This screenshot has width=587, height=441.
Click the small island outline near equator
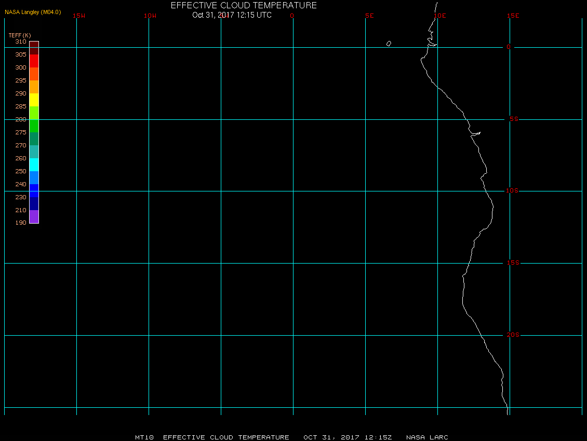coord(389,44)
